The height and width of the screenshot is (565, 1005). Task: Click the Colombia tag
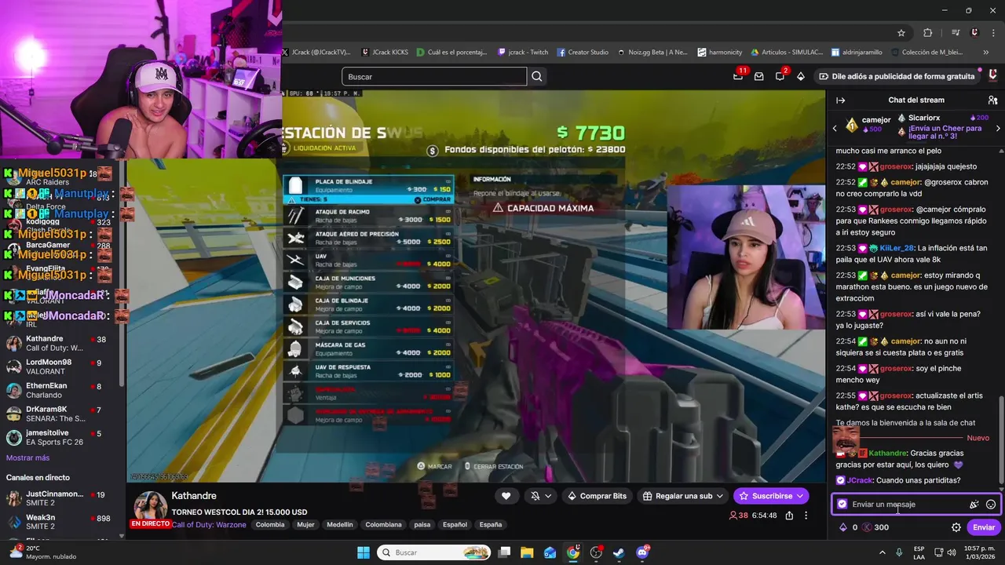click(270, 524)
